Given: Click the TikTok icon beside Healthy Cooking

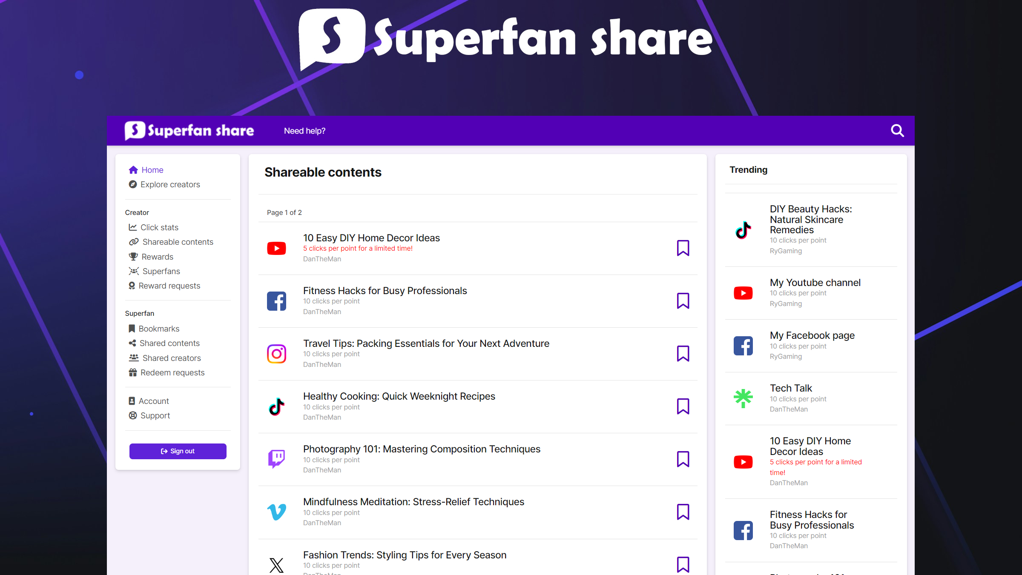Looking at the screenshot, I should click(276, 406).
